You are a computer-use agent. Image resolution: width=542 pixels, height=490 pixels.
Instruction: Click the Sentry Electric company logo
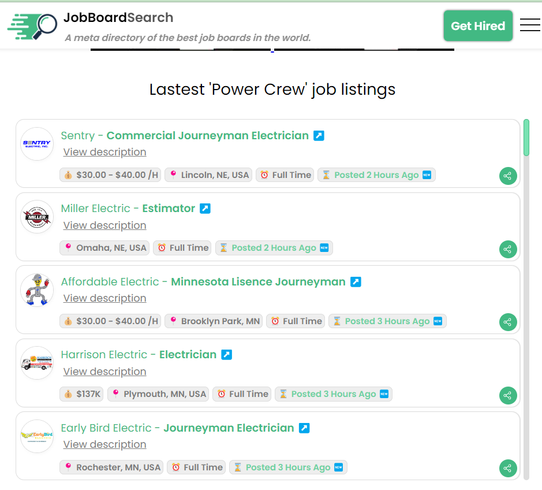[37, 144]
